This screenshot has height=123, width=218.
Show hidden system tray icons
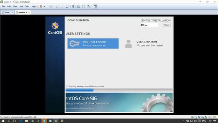[x=184, y=121]
